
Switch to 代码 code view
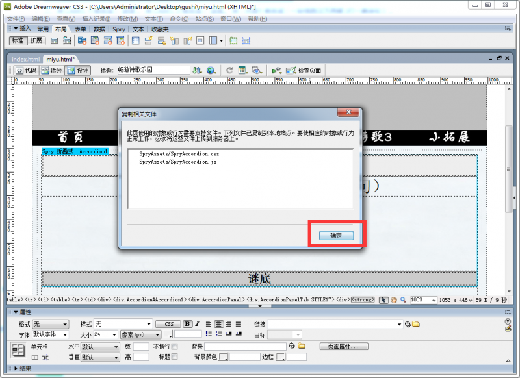click(x=26, y=70)
